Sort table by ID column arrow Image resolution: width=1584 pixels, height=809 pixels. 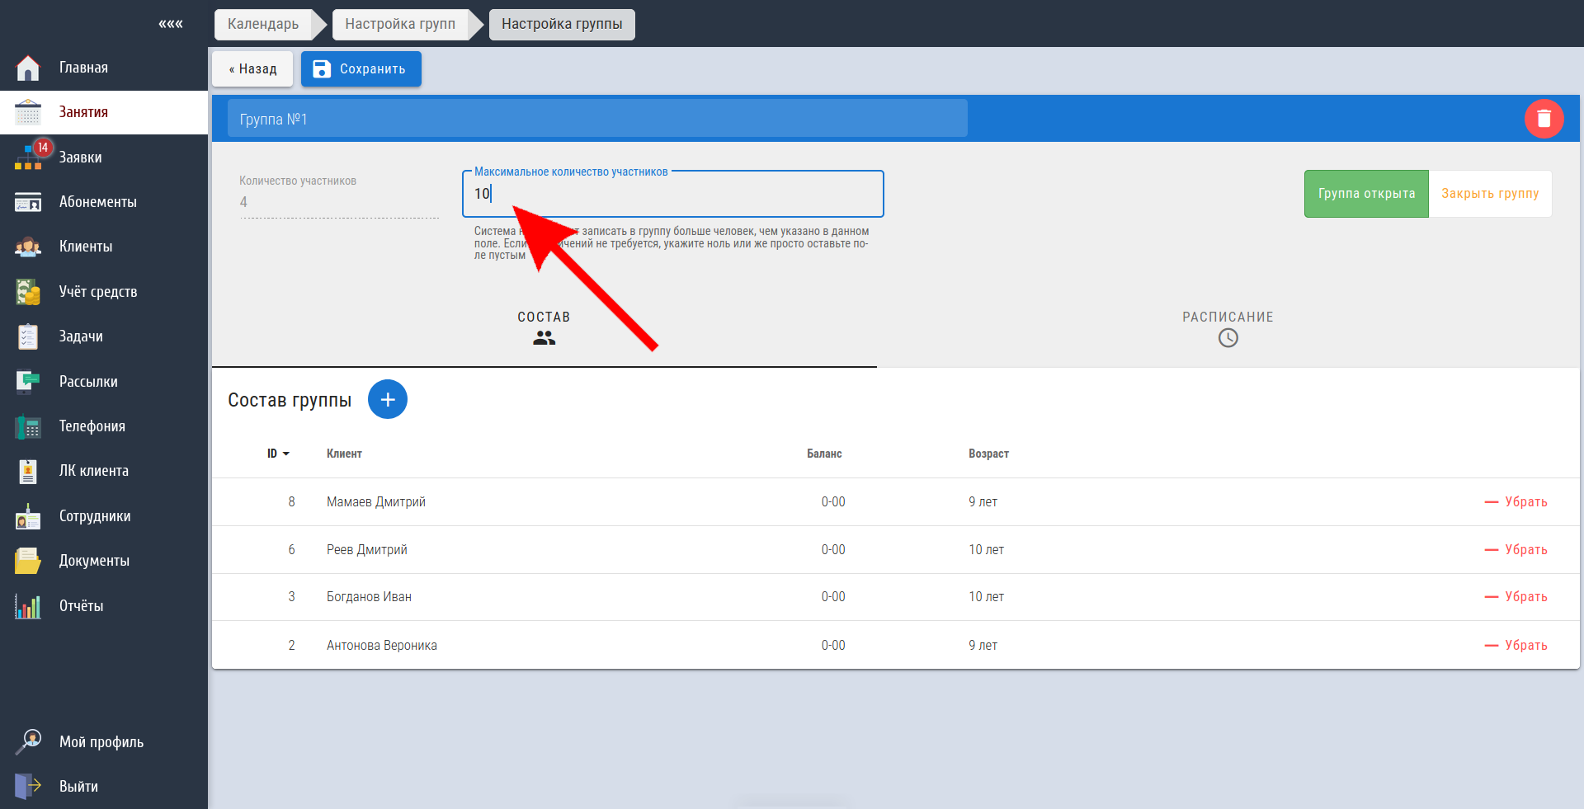click(x=286, y=454)
